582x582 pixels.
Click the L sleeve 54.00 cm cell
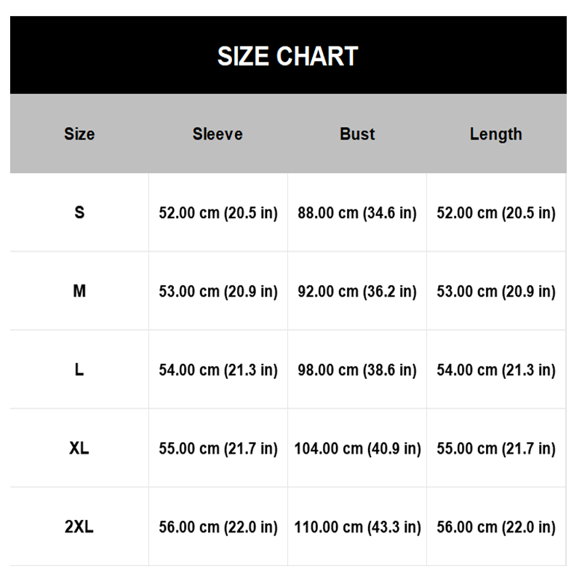coord(218,370)
